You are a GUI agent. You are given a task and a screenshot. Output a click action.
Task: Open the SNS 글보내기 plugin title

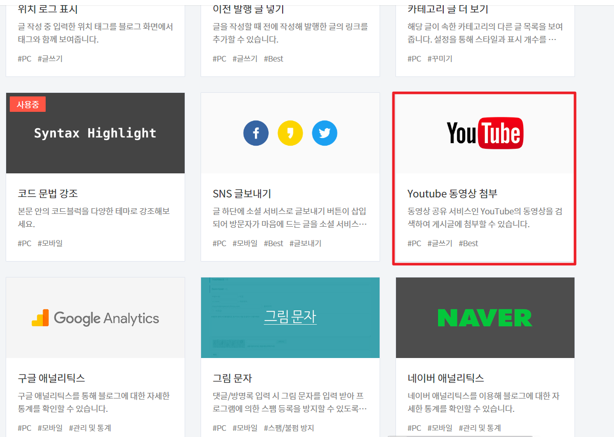pyautogui.click(x=242, y=193)
